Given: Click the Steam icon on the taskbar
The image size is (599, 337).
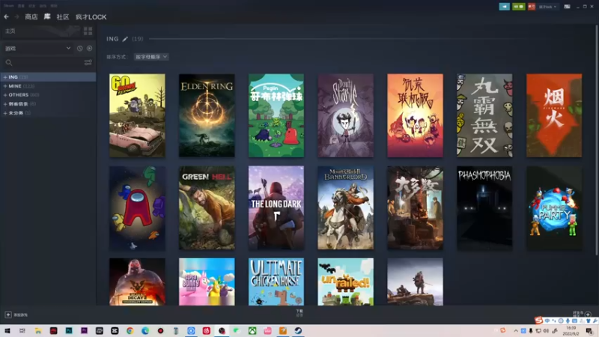Looking at the screenshot, I should (298, 331).
